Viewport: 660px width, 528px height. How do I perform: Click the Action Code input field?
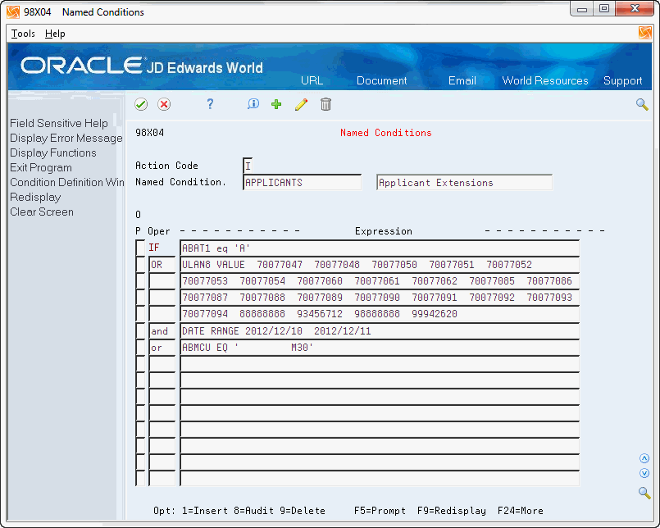(248, 166)
